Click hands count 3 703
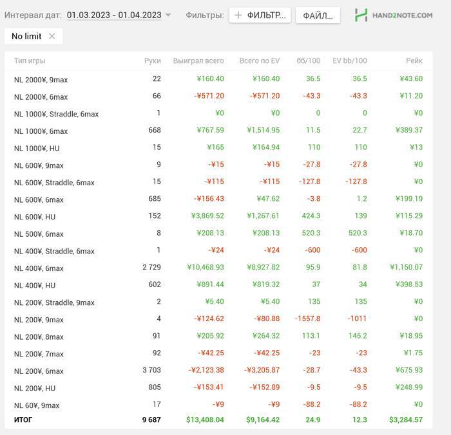This screenshot has width=451, height=435. click(151, 370)
